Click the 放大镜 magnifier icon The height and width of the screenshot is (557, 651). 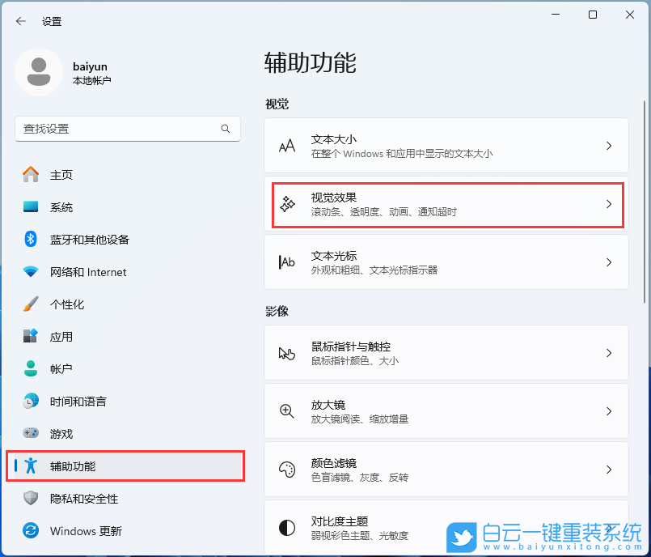point(287,410)
